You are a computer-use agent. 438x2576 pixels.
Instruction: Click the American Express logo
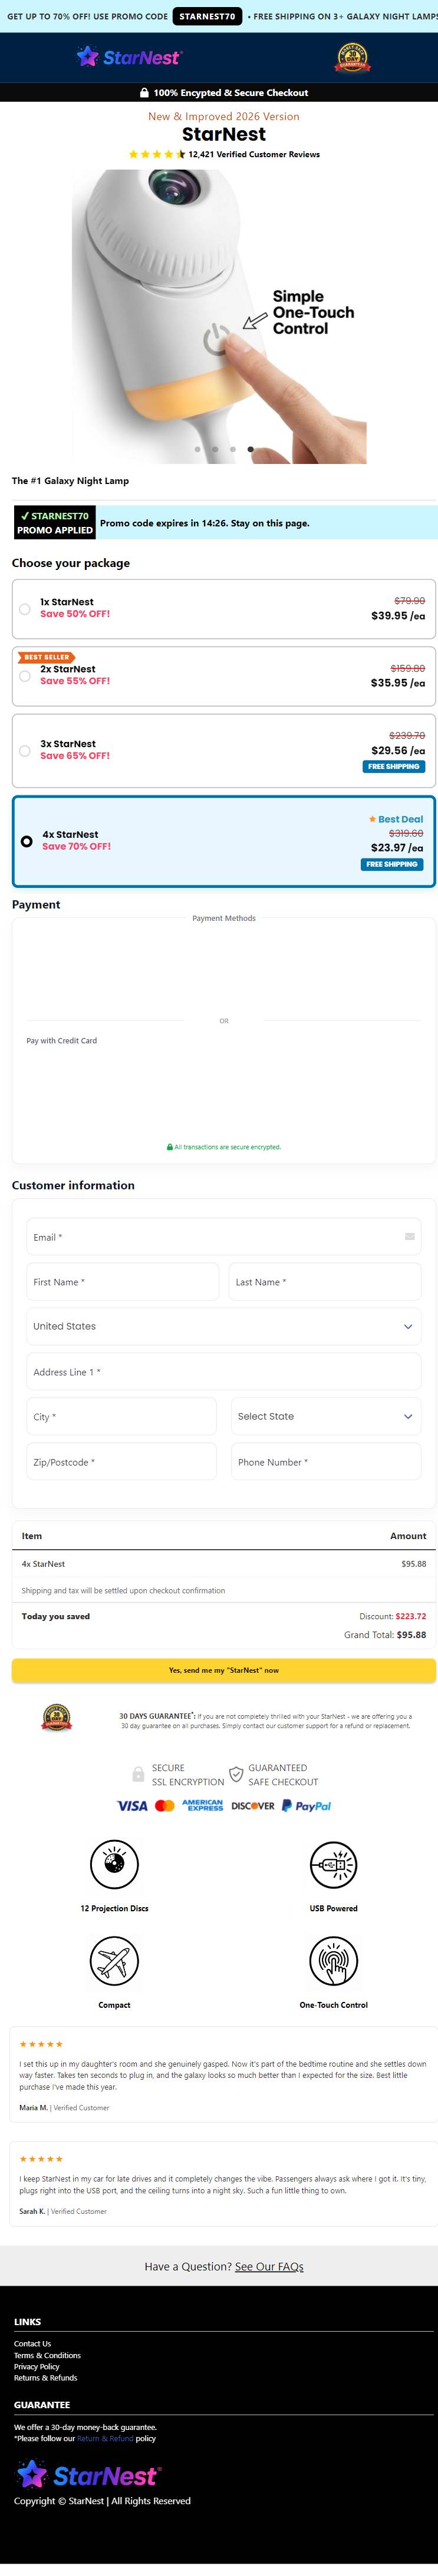[202, 1805]
